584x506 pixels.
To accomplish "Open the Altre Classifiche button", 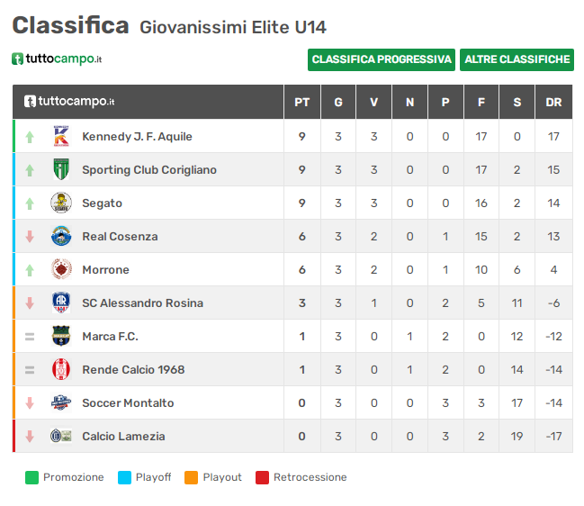I will (517, 59).
